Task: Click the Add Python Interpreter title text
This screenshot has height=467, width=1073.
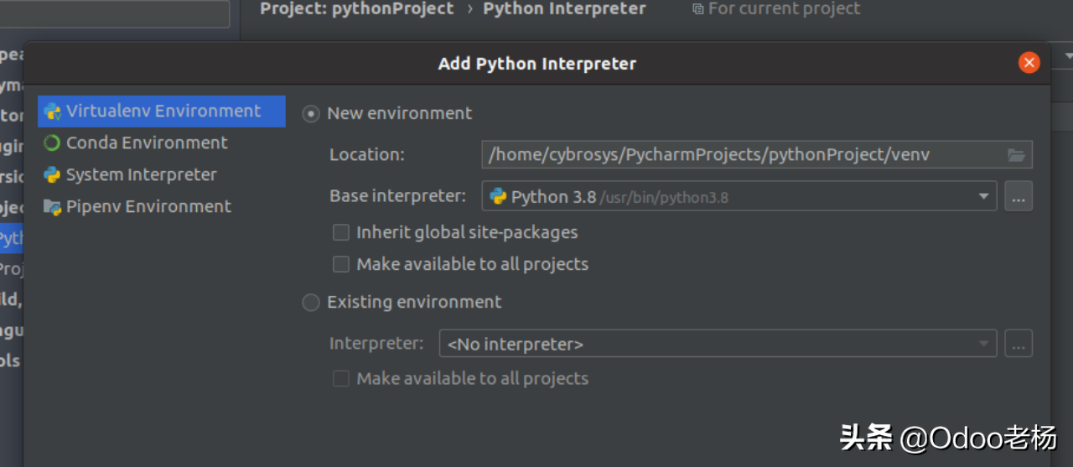Action: [537, 64]
